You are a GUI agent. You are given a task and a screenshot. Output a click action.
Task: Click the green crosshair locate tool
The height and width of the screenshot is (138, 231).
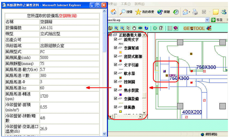pyautogui.click(x=155, y=28)
